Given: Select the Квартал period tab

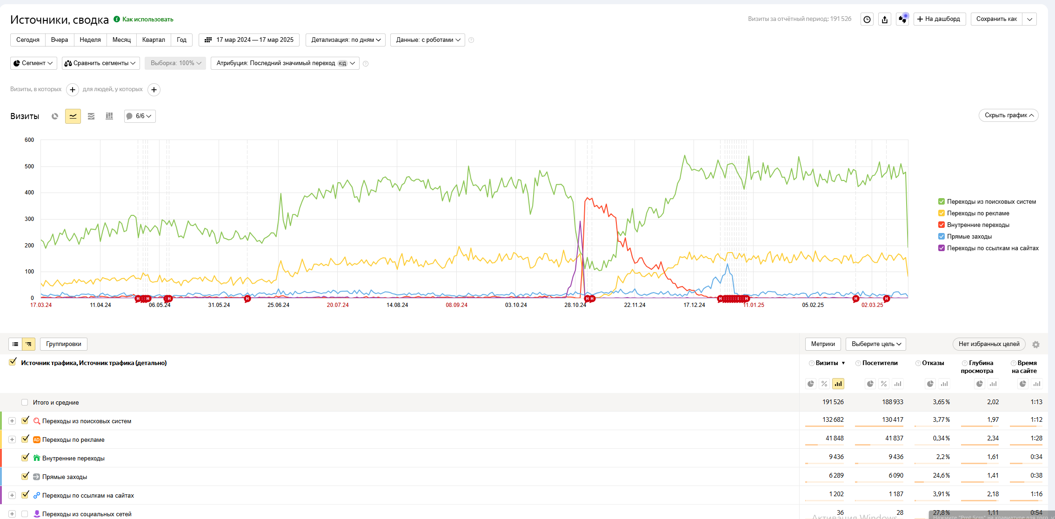Looking at the screenshot, I should [x=154, y=40].
